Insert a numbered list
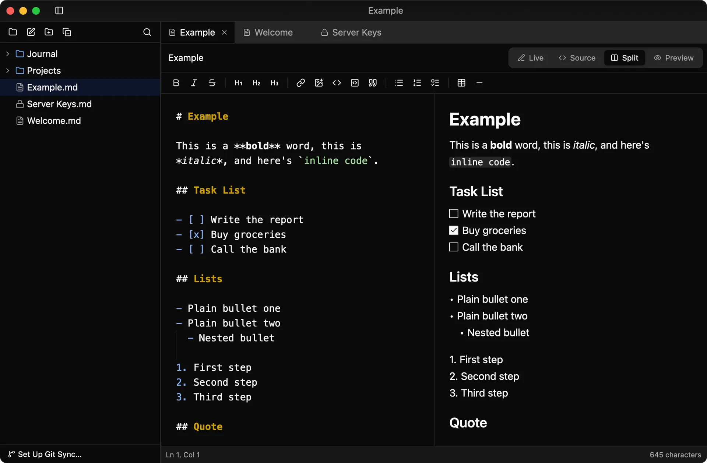This screenshot has width=707, height=463. (x=417, y=83)
